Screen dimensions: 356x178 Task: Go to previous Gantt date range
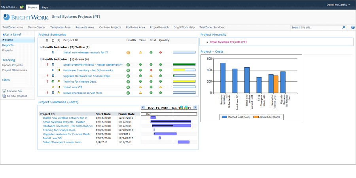143,107
